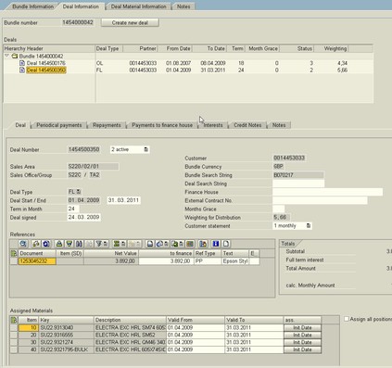Image resolution: width=392 pixels, height=368 pixels.
Task: Click the Details magnifier icon in References toolbar
Action: (23, 244)
